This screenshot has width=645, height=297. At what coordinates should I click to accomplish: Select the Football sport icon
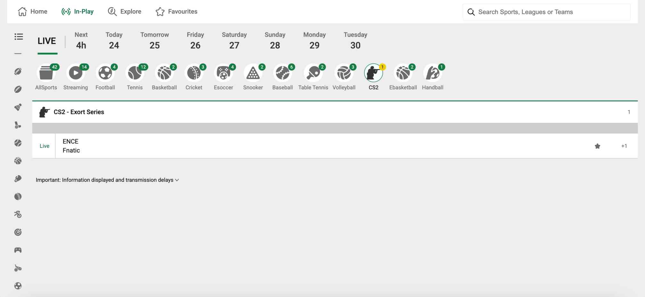click(105, 73)
